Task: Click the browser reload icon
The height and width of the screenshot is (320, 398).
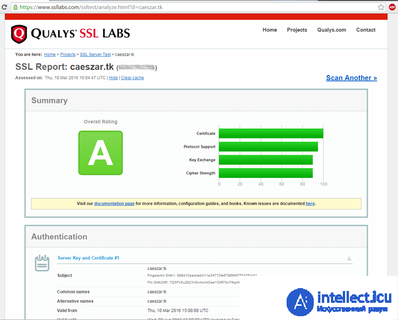Action: (x=4, y=7)
